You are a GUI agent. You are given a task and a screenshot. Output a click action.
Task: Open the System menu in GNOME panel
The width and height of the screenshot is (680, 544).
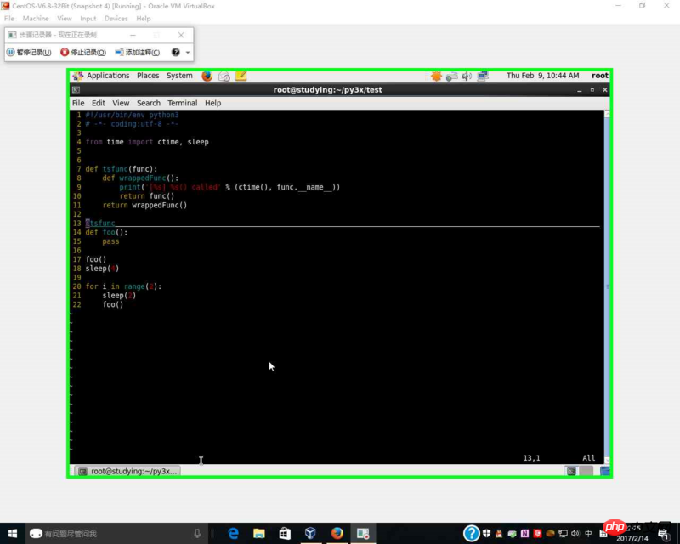(179, 76)
